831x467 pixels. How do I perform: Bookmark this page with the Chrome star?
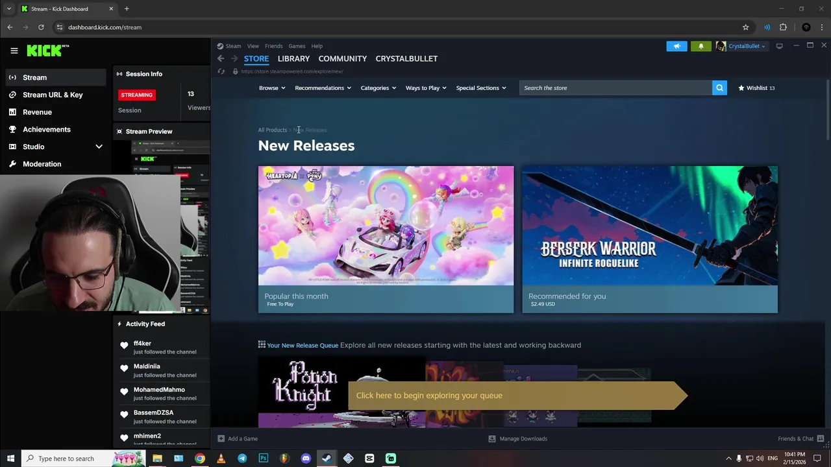(x=745, y=27)
